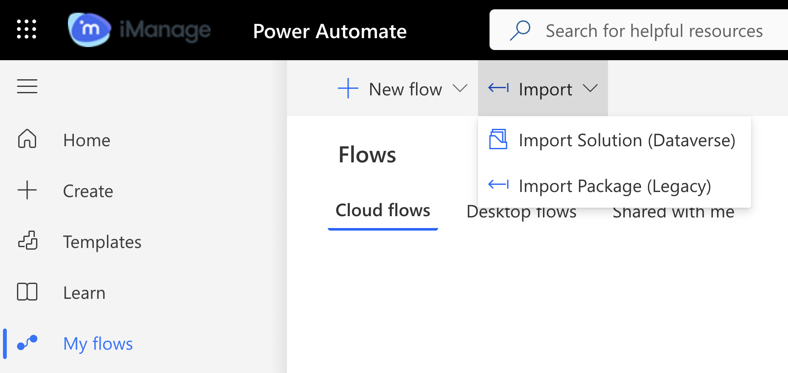Open Learn in the sidebar
Screen dimensions: 788x373
84,293
